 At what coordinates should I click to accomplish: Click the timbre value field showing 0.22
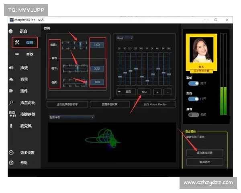pyautogui.click(x=97, y=68)
